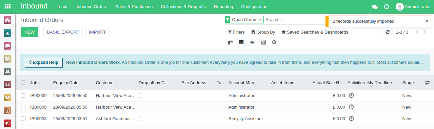Open the Contacts app in sidebar

click(x=7, y=33)
